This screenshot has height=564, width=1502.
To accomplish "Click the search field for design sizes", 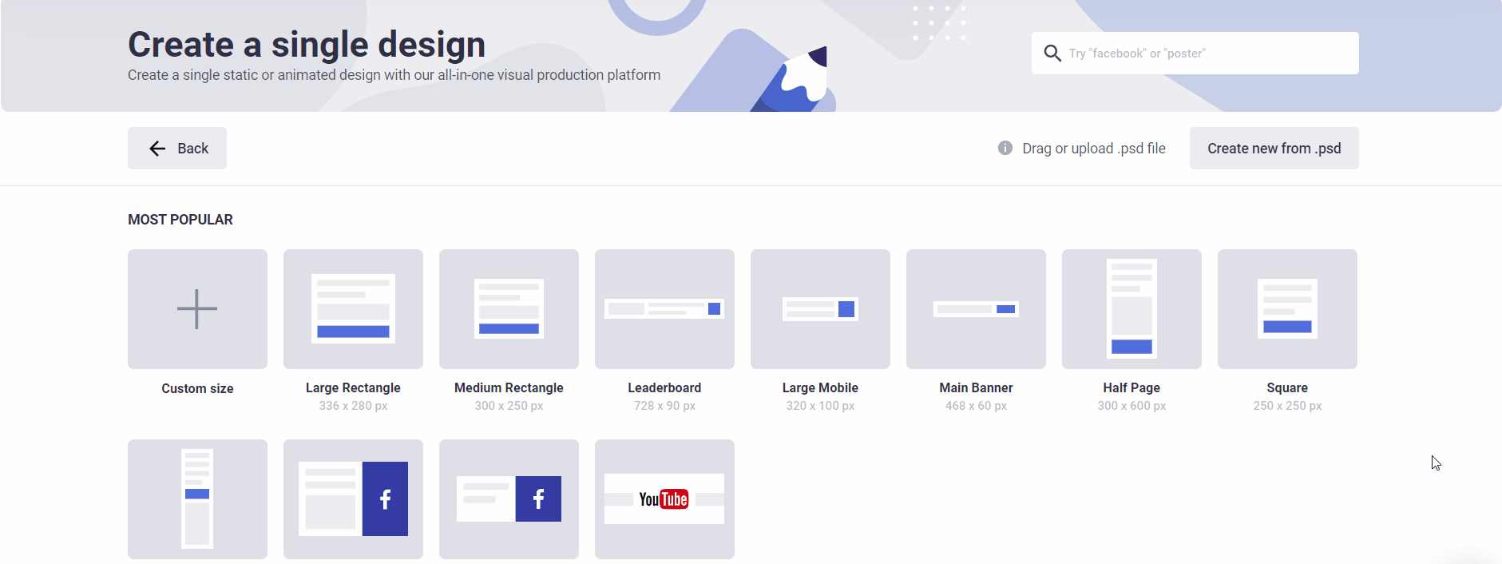I will point(1206,54).
